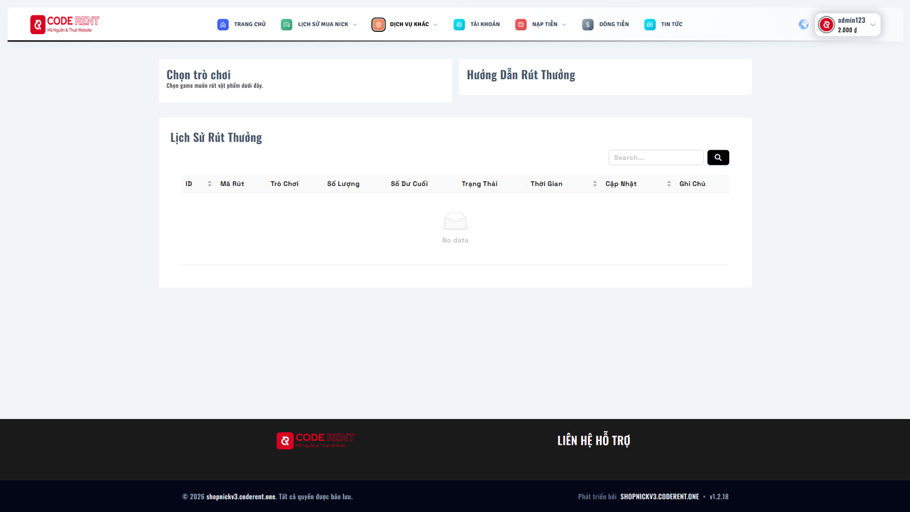The height and width of the screenshot is (512, 910).
Task: Toggle sorting on the Cập Nhật column
Action: point(668,183)
